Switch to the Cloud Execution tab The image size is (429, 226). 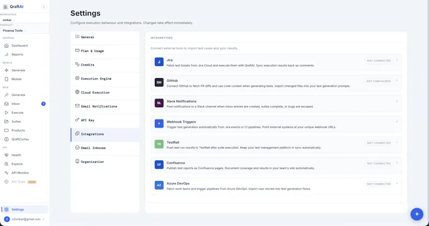coord(105,92)
